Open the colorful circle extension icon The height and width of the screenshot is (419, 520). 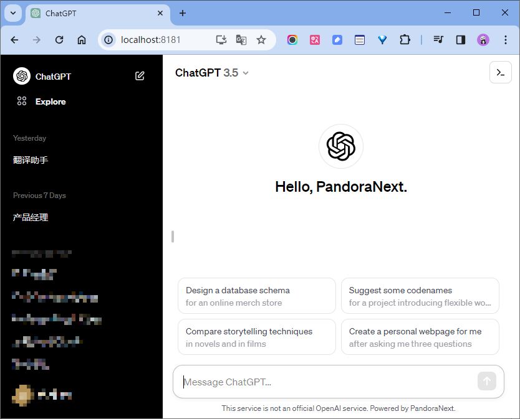click(292, 40)
